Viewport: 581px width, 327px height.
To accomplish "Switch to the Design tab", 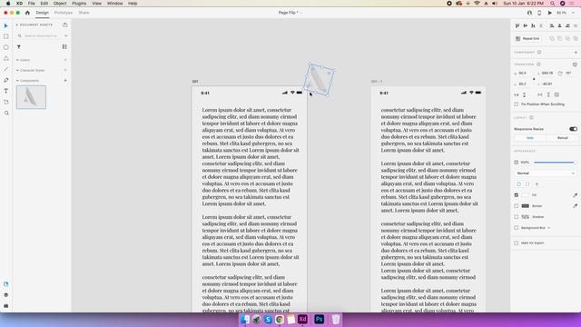I will tap(43, 13).
